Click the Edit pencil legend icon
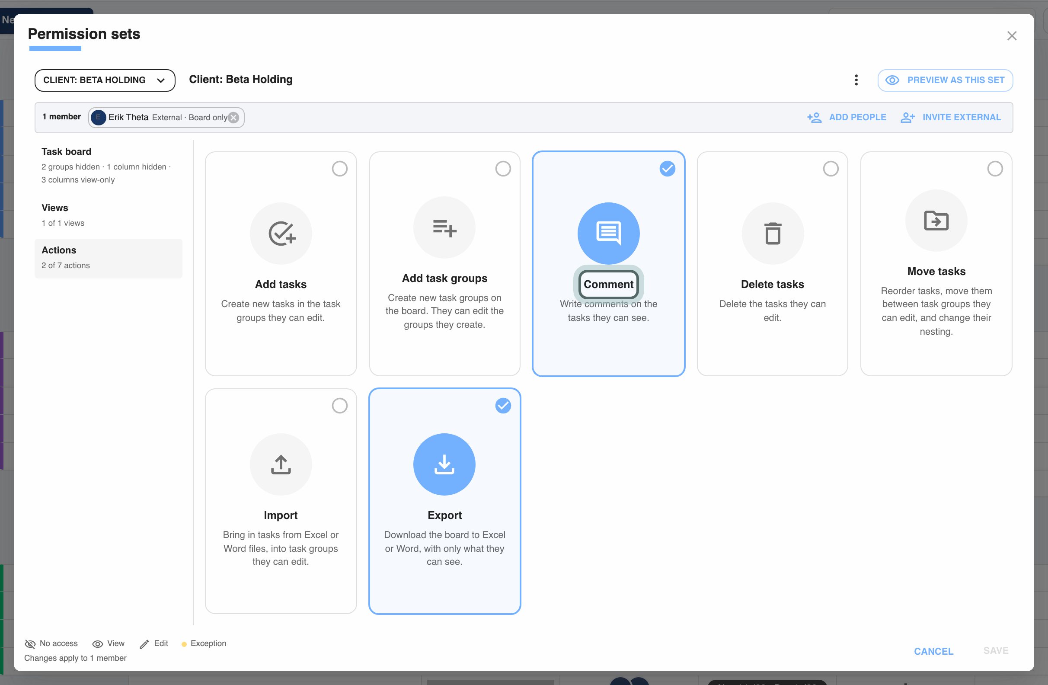 coord(144,644)
